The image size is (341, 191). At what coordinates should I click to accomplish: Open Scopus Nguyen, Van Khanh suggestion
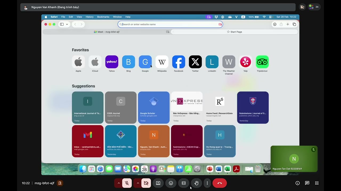pos(154,141)
